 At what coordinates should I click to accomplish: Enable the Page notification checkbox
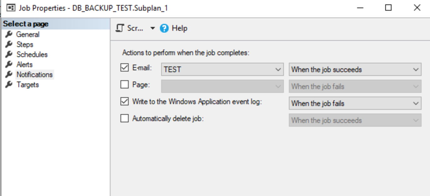click(x=125, y=84)
